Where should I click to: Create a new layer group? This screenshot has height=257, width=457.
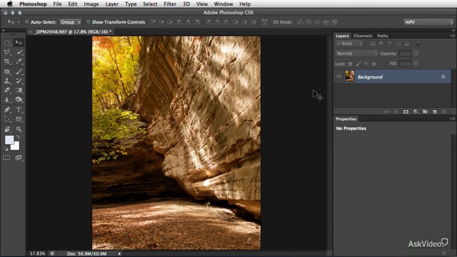(x=425, y=111)
